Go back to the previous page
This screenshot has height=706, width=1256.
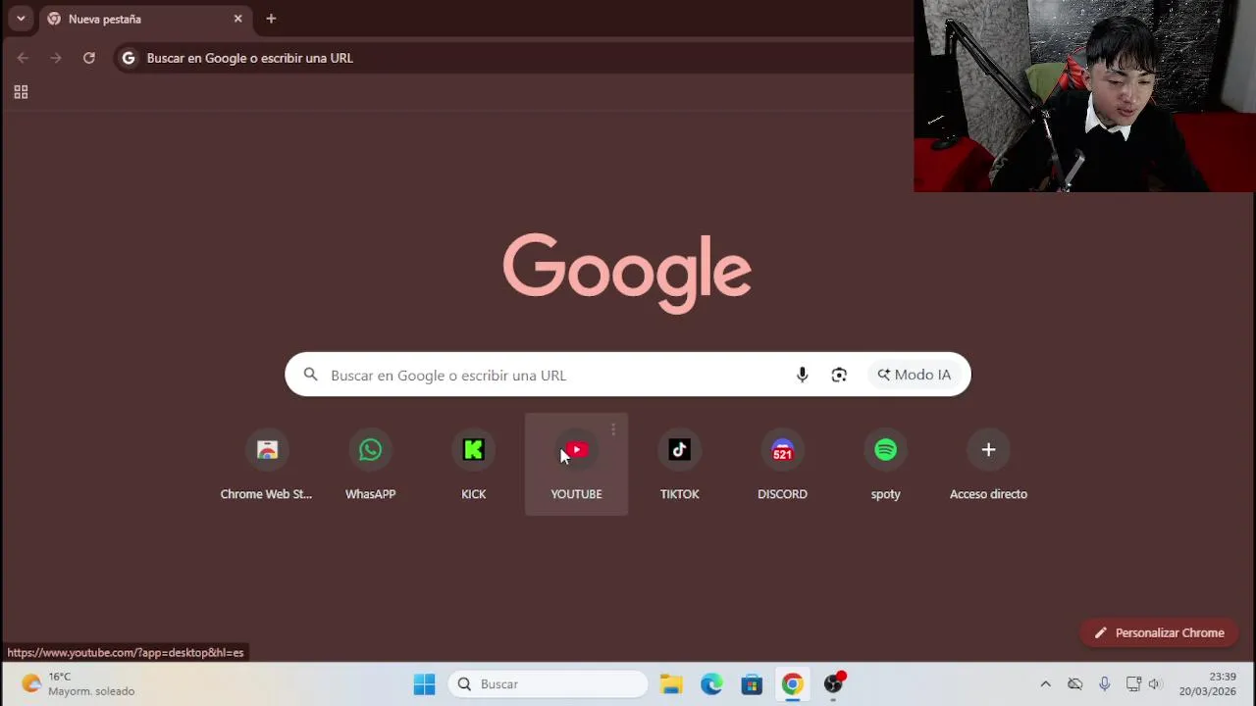(23, 58)
